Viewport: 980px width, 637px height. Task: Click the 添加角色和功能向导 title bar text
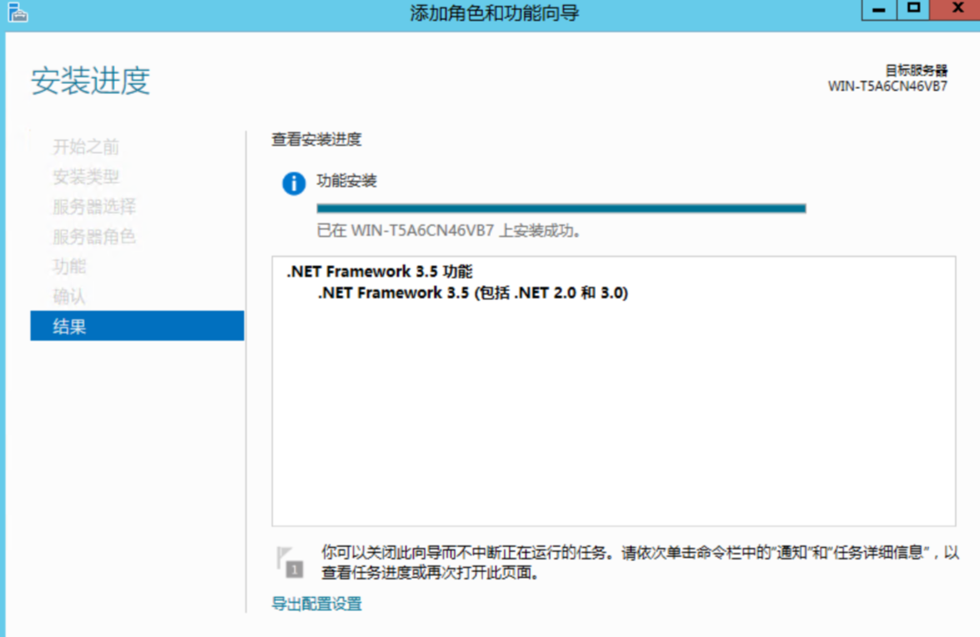494,13
